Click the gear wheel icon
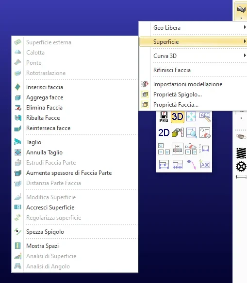Viewport: 247px width, 283px height. (x=241, y=167)
